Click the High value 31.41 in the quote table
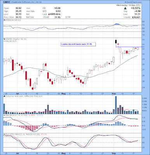 [18, 11]
